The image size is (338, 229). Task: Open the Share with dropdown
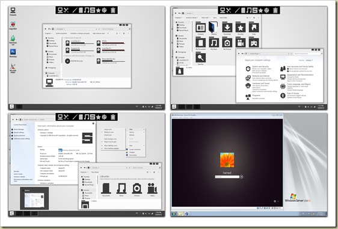pos(206,17)
